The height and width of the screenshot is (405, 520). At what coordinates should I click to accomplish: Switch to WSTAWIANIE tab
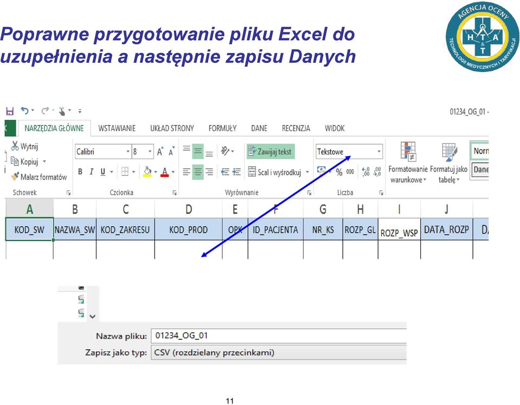tap(117, 128)
